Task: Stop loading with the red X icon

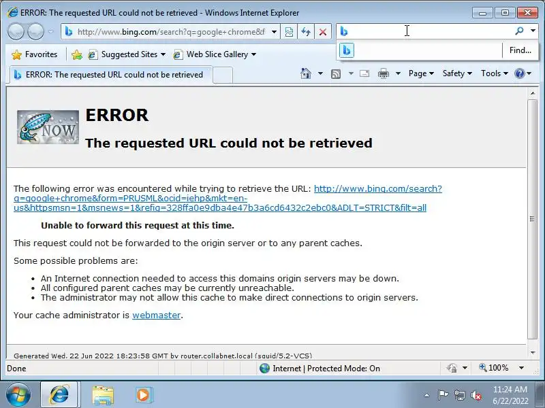Action: [x=323, y=32]
